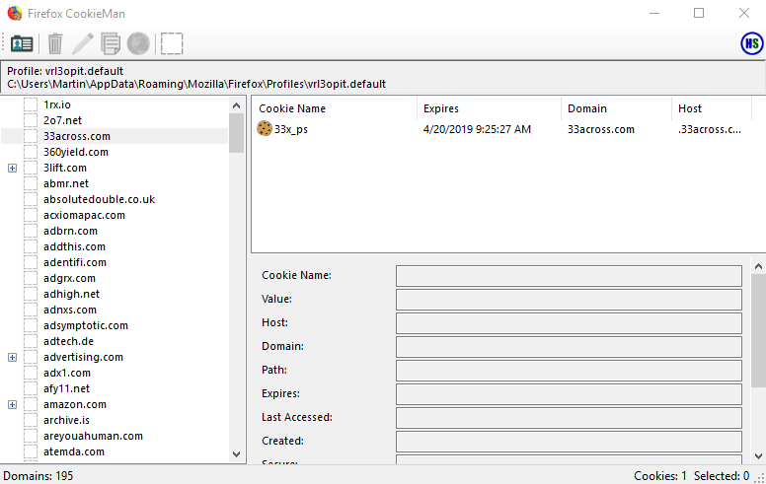Viewport: 766px width, 484px height.
Task: Click the domain list scrollbar thumb
Action: point(237,133)
